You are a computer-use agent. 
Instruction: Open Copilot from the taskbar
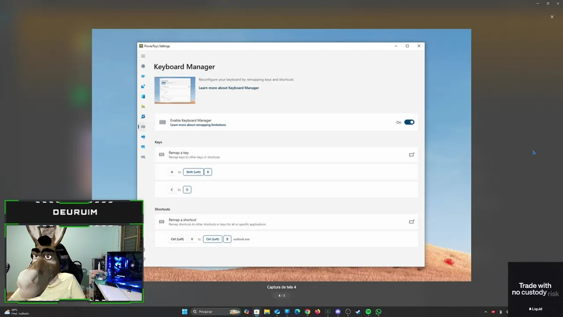click(246, 312)
